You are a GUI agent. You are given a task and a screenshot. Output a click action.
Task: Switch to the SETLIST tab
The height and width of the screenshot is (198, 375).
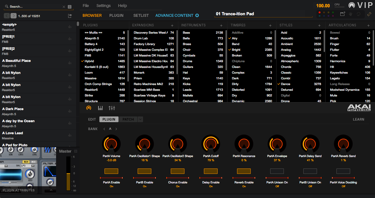pyautogui.click(x=141, y=16)
